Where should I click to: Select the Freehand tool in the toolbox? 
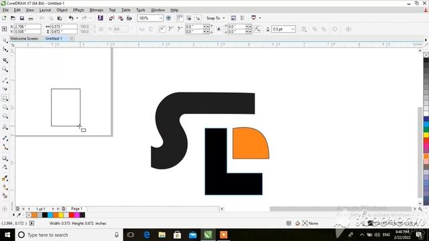pos(5,80)
